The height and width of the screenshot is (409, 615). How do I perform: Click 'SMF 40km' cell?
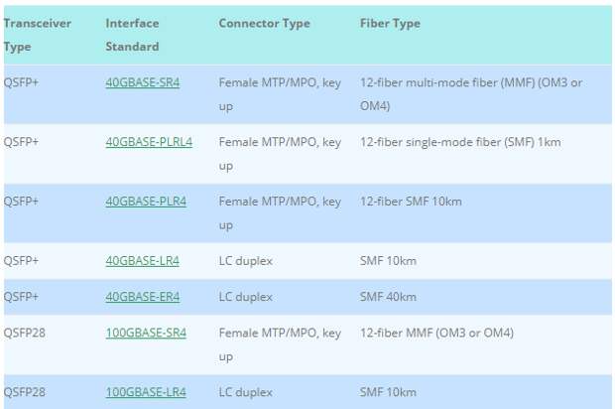click(x=388, y=297)
